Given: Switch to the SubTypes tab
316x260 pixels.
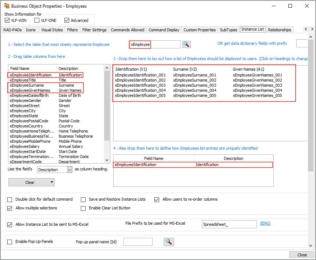Looking at the screenshot, I should 229,30.
